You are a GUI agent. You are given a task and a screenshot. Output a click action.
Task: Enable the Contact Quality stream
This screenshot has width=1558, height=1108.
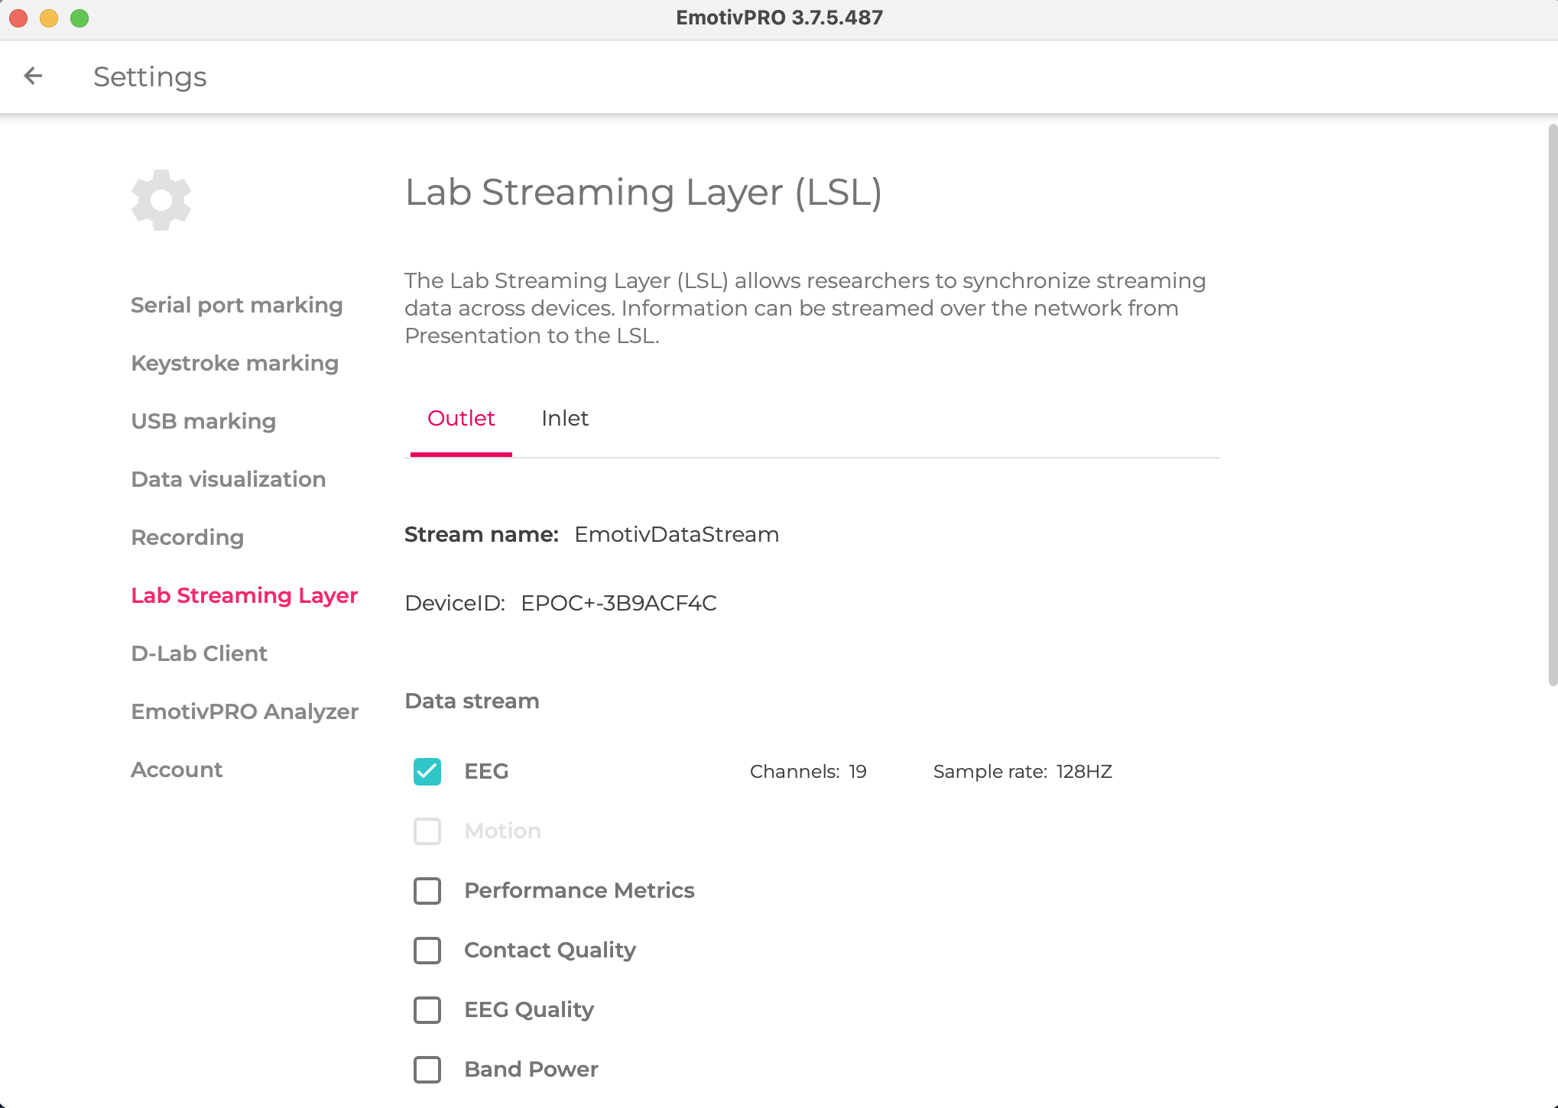(427, 951)
